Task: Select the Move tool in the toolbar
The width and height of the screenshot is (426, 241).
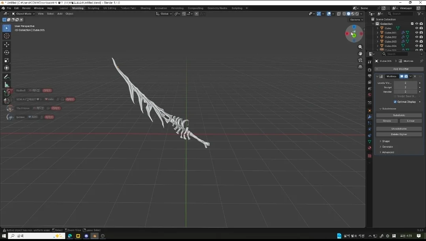Action: pos(7,44)
